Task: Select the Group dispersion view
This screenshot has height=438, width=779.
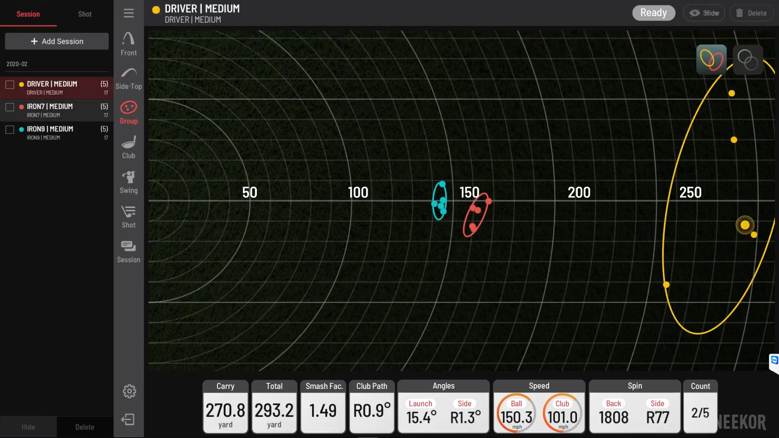Action: coord(129,113)
